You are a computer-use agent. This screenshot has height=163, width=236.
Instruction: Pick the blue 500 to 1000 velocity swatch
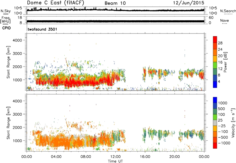click(x=215, y=106)
